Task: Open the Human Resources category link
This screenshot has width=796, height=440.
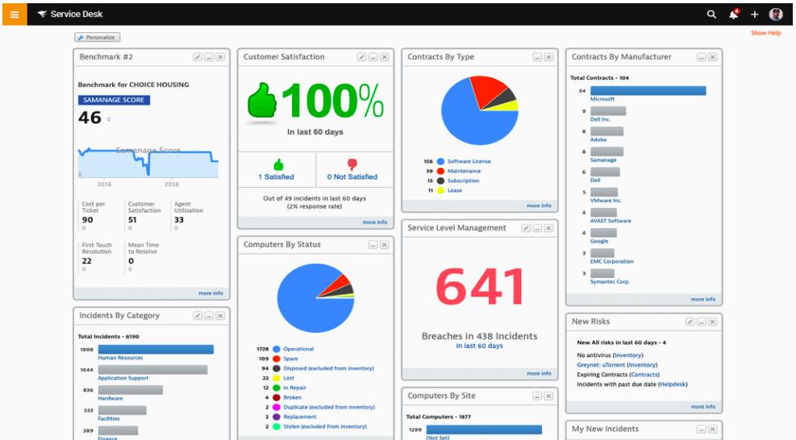Action: tap(120, 358)
